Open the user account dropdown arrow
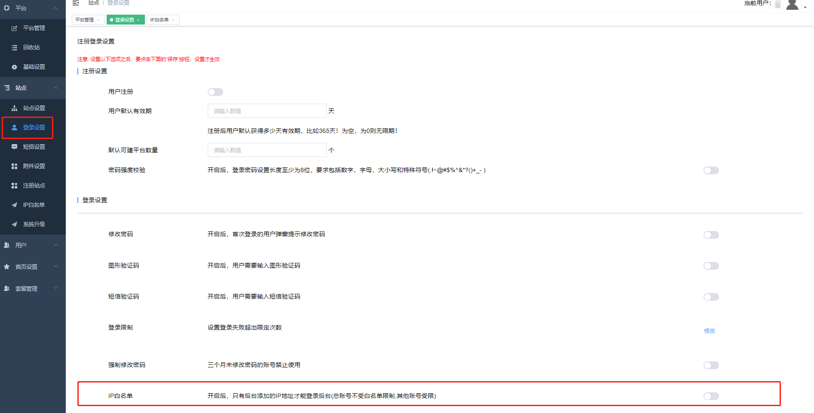 click(x=805, y=7)
